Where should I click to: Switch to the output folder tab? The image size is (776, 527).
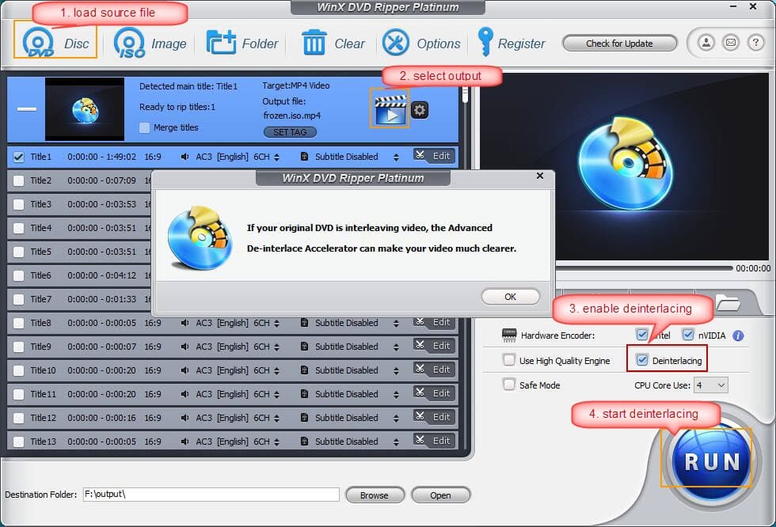pyautogui.click(x=728, y=302)
